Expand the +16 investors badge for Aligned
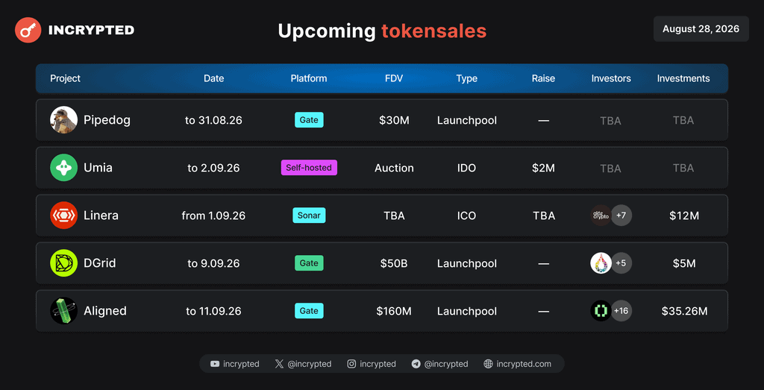The width and height of the screenshot is (764, 390). (621, 311)
